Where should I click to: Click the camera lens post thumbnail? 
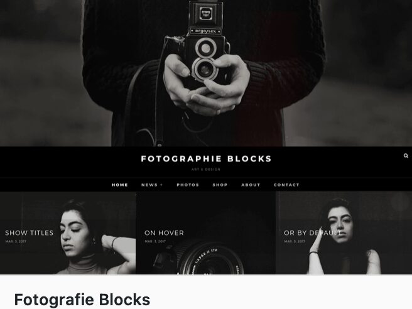(206, 233)
